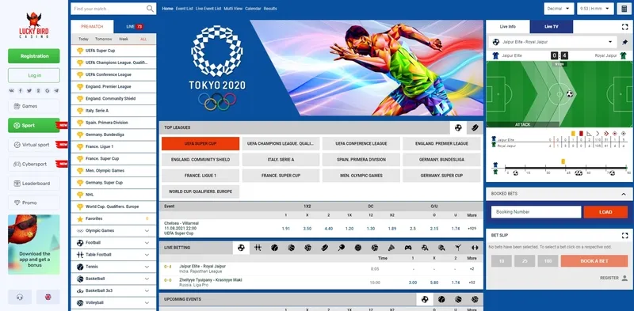The width and height of the screenshot is (634, 311).
Task: Select table tennis paddle icon in Live Betting
Action: coord(342,248)
